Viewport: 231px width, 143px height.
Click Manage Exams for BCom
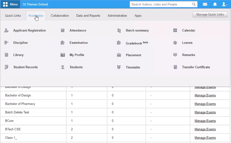pyautogui.click(x=205, y=121)
